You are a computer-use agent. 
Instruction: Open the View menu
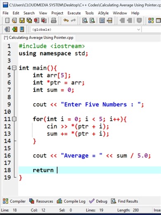coord(43,13)
